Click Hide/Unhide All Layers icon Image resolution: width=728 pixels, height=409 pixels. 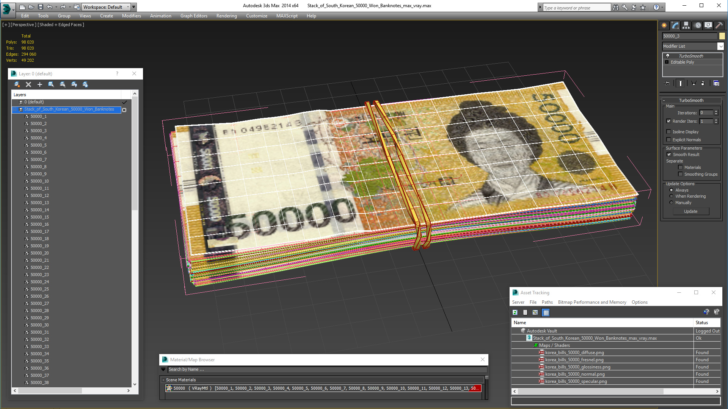pyautogui.click(x=74, y=84)
